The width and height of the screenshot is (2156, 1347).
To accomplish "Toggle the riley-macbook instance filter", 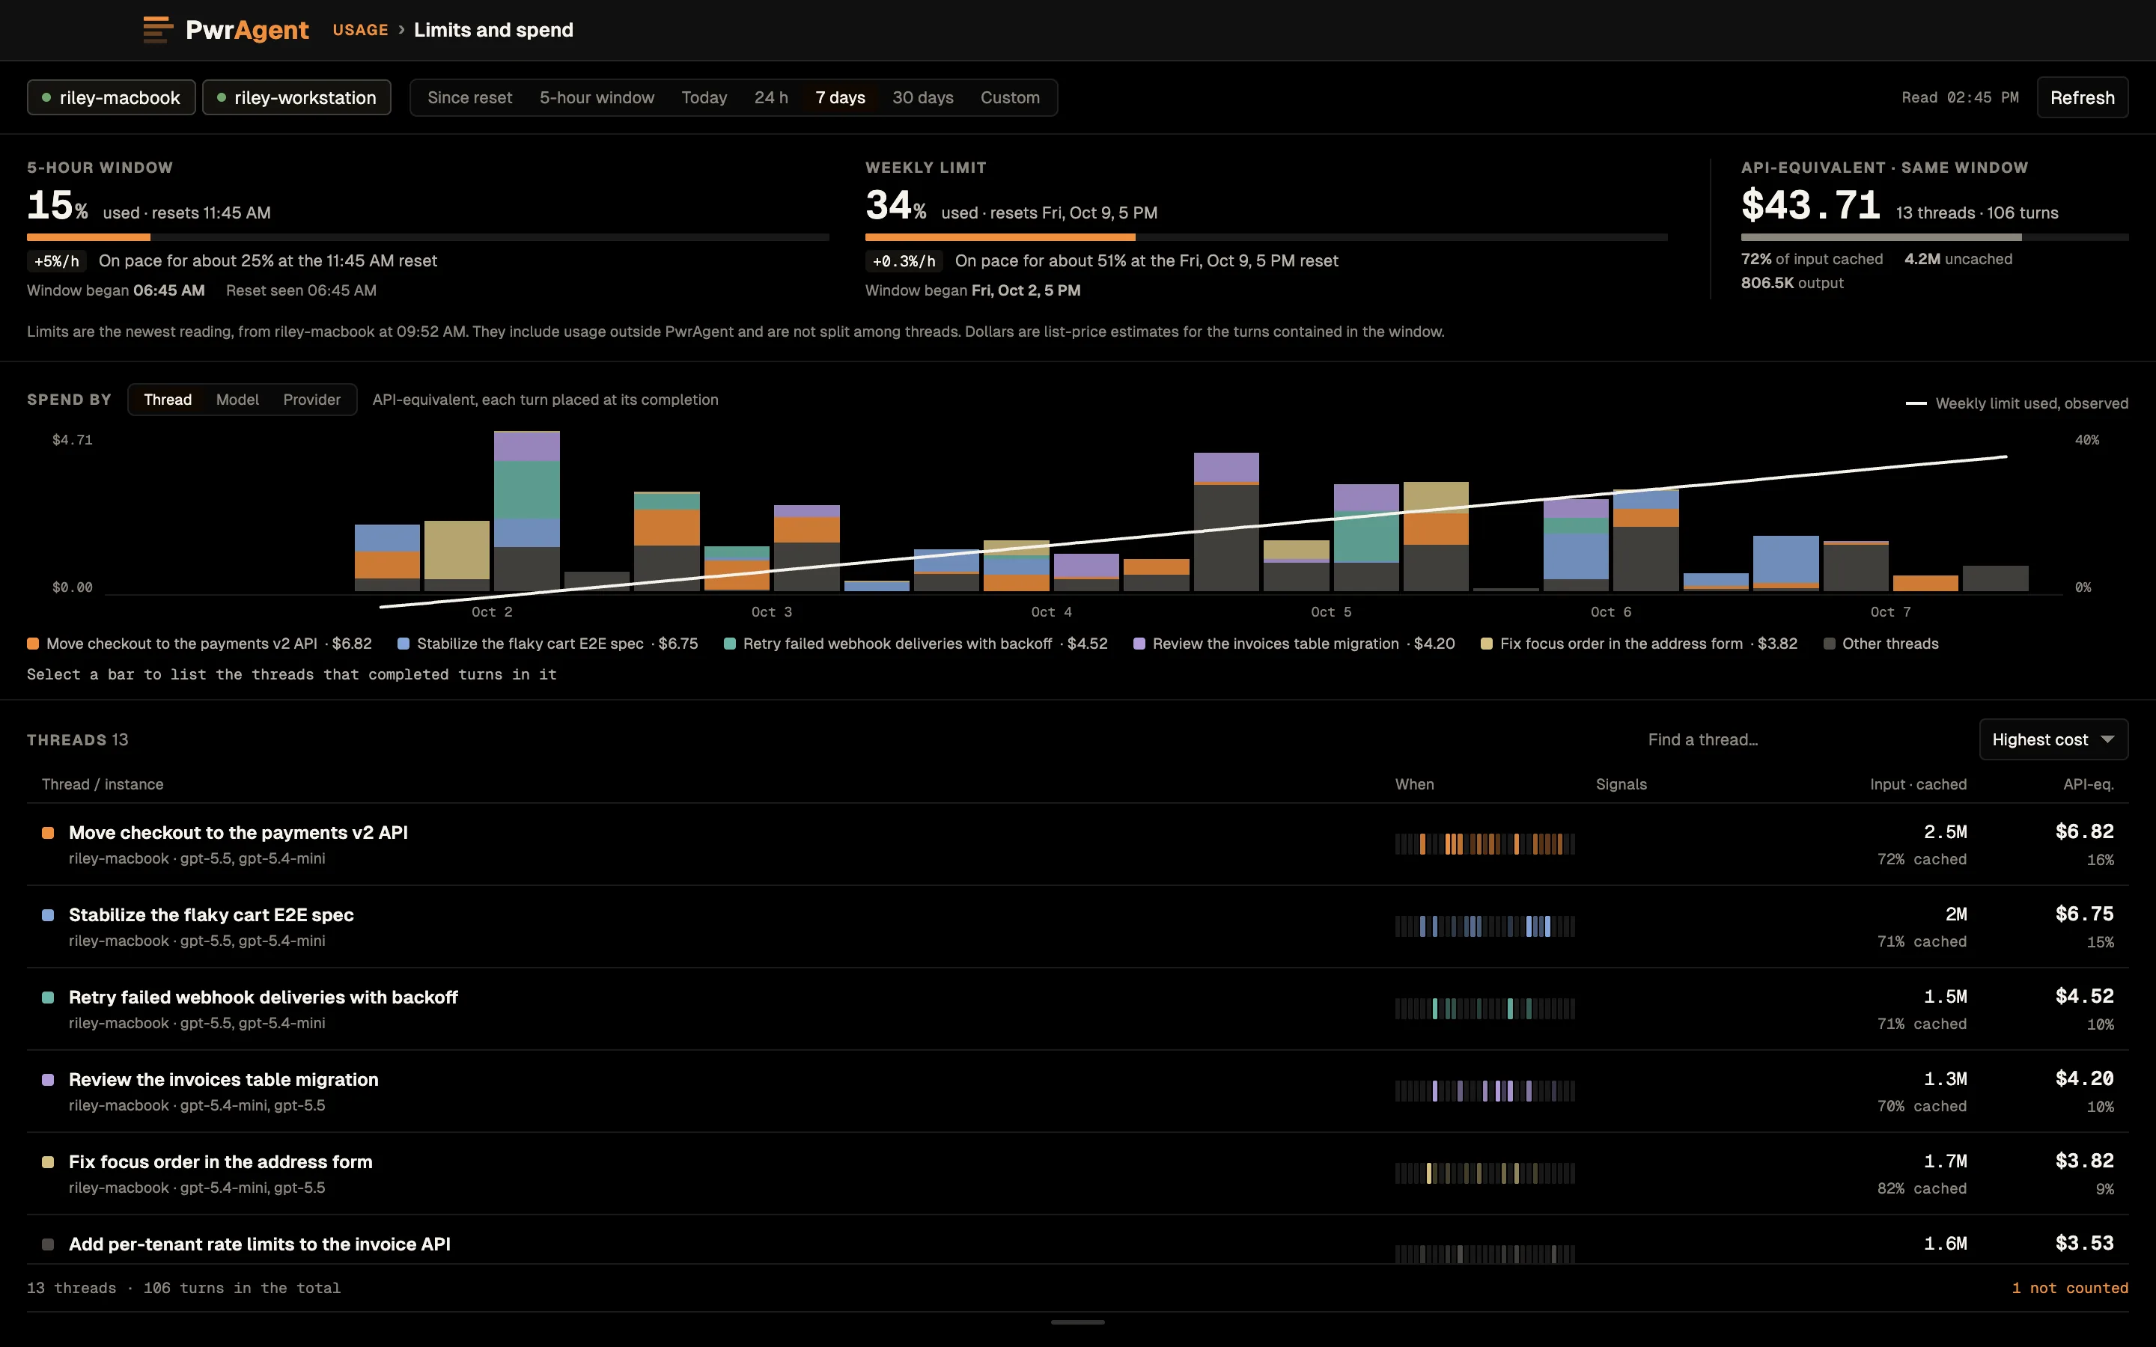I will click(112, 98).
